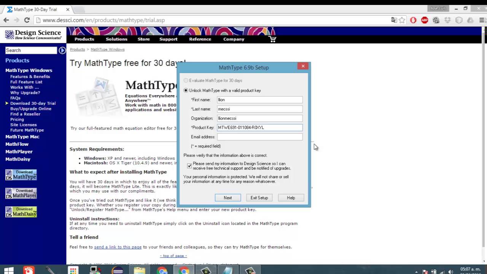Screen dimensions: 487x274
Task: Click the Download MathType badge
Action: pos(21,175)
